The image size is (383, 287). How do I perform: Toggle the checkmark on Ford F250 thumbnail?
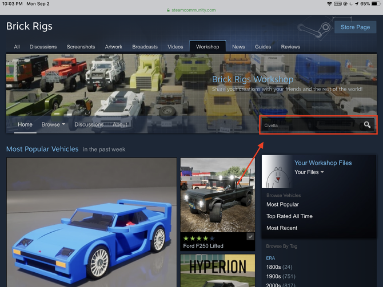click(250, 237)
